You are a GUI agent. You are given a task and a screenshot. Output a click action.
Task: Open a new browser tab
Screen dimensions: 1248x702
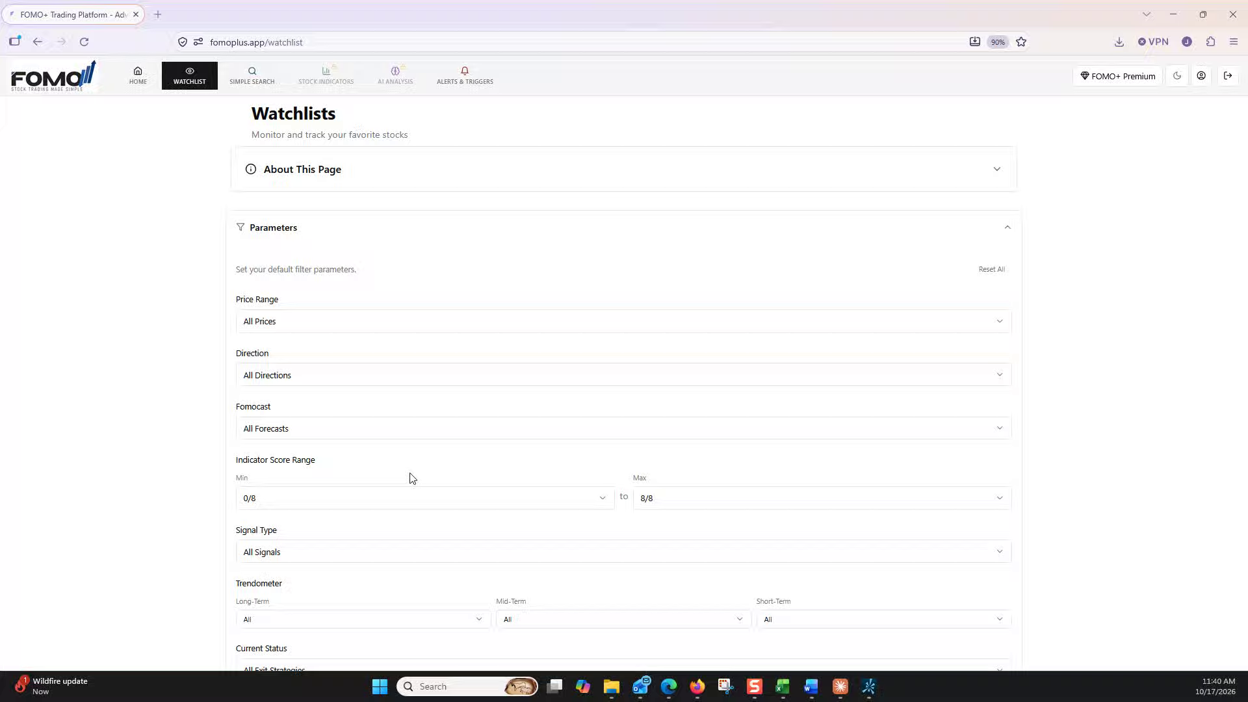coord(157,14)
